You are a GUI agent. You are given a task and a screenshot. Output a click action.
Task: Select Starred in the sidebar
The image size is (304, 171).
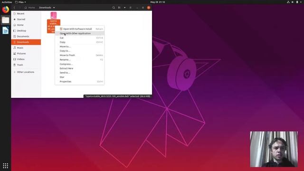point(26,19)
